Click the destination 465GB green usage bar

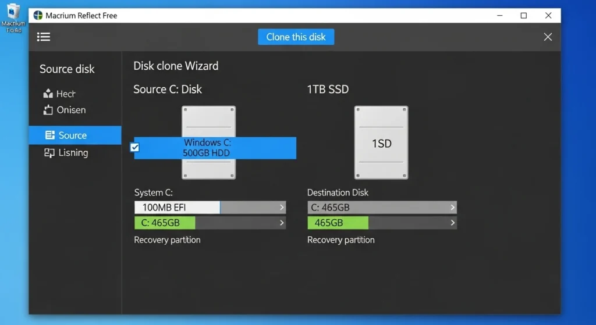point(338,223)
